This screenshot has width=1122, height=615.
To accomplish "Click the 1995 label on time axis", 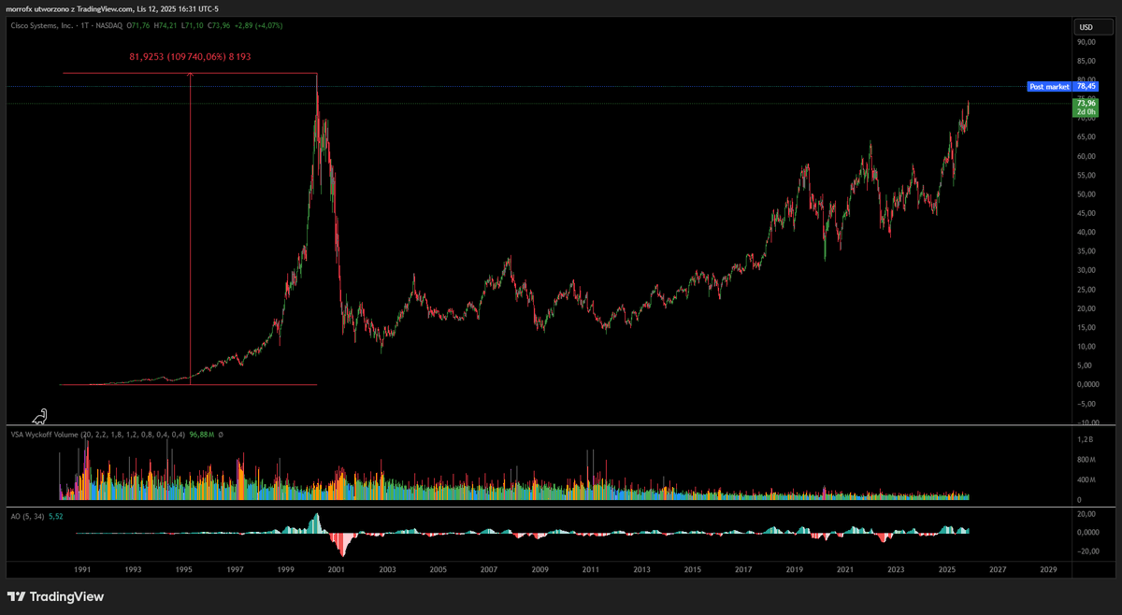I will pyautogui.click(x=184, y=569).
